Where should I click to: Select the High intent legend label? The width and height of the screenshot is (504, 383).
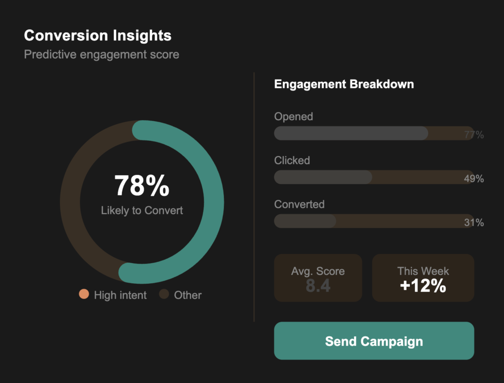[x=120, y=295]
